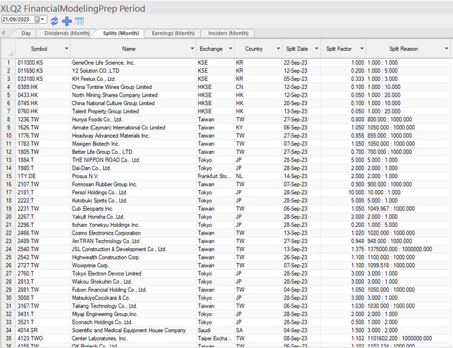Click split reason 1049.967 : 1000.000

click(x=408, y=209)
